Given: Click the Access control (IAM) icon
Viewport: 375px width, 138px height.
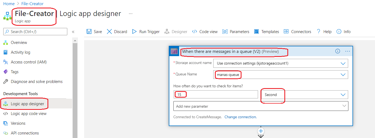Looking at the screenshot, I should tap(6, 62).
